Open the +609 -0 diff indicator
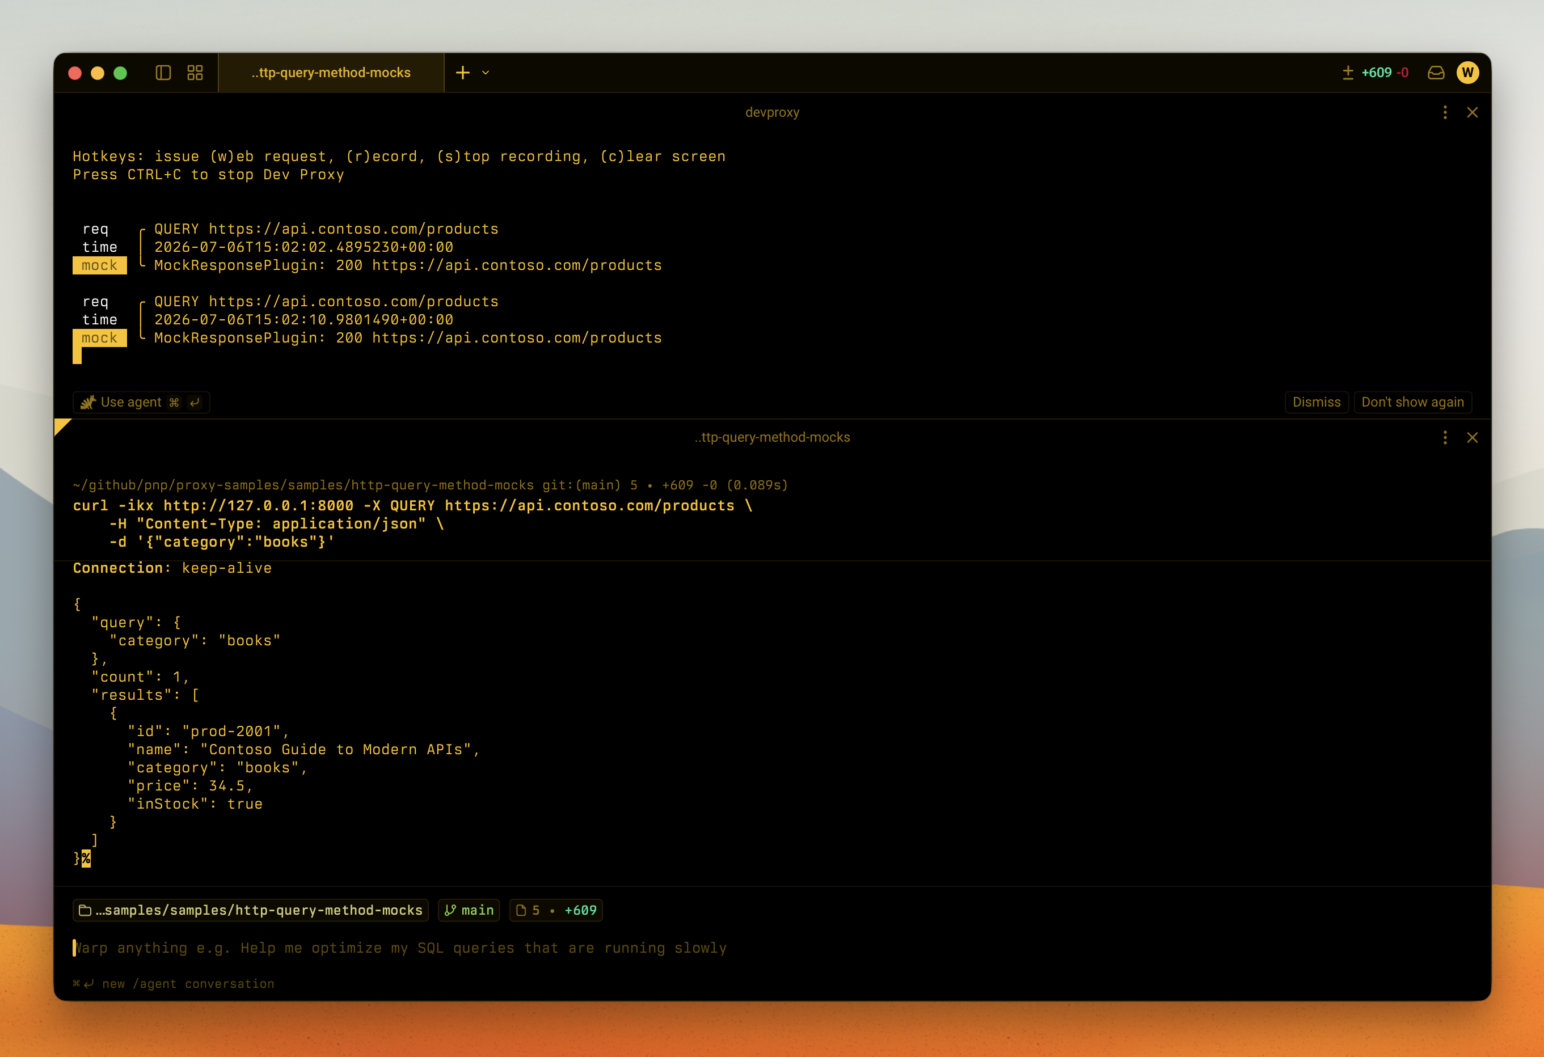Image resolution: width=1544 pixels, height=1057 pixels. coord(1374,73)
